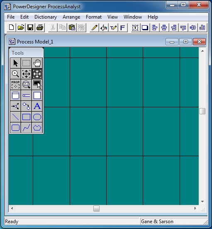Select the Polyline zigzag tool
The width and height of the screenshot is (212, 229).
[26, 128]
